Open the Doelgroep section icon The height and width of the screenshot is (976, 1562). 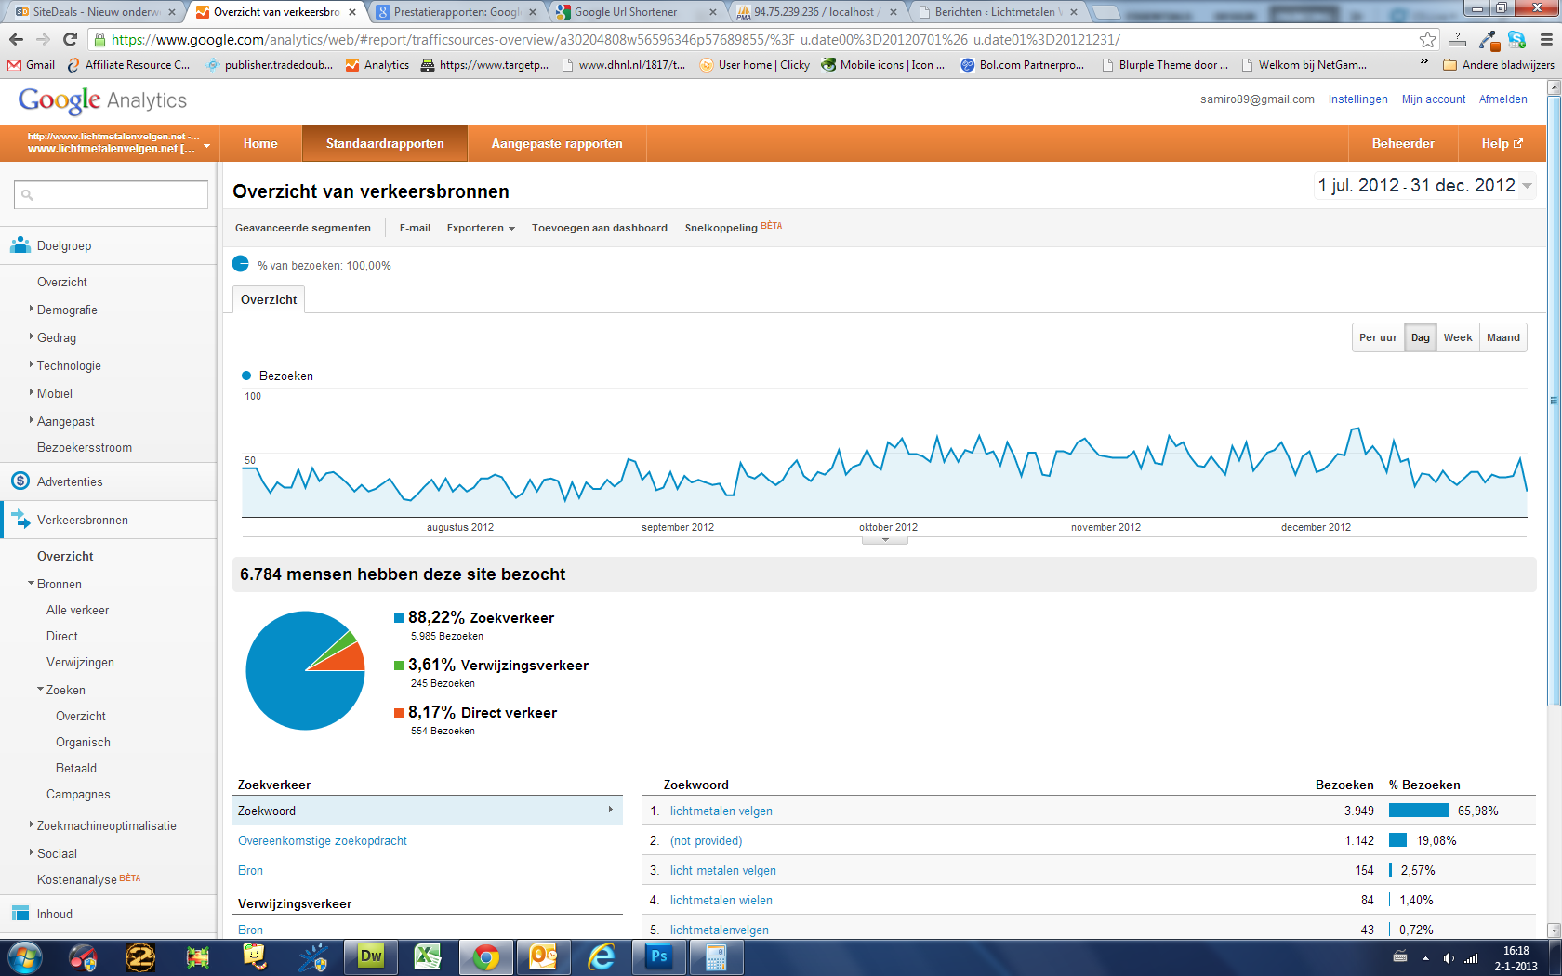click(20, 245)
